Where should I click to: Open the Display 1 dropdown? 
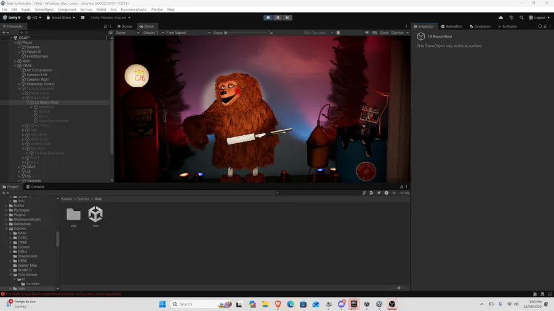pos(153,33)
